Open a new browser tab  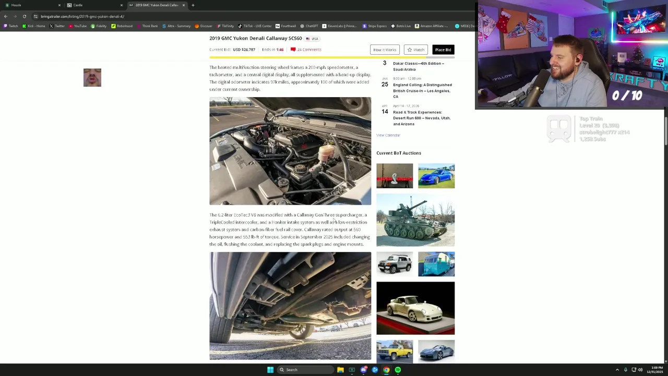click(193, 5)
